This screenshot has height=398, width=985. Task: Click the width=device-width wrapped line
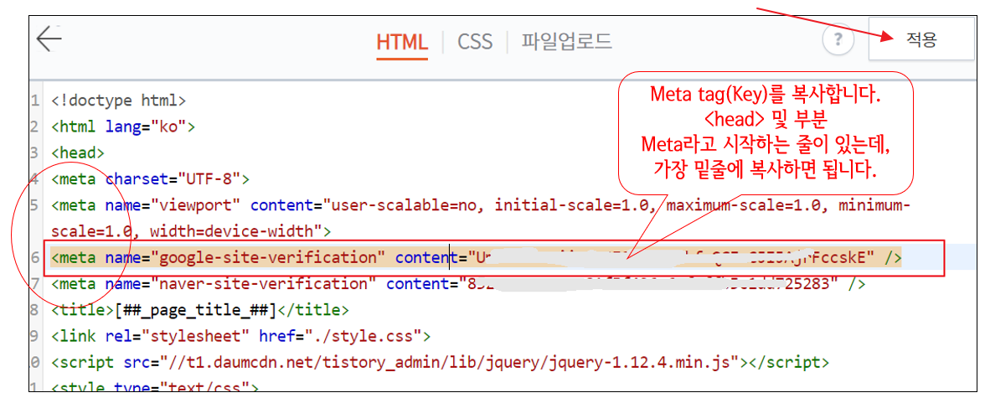[x=191, y=231]
